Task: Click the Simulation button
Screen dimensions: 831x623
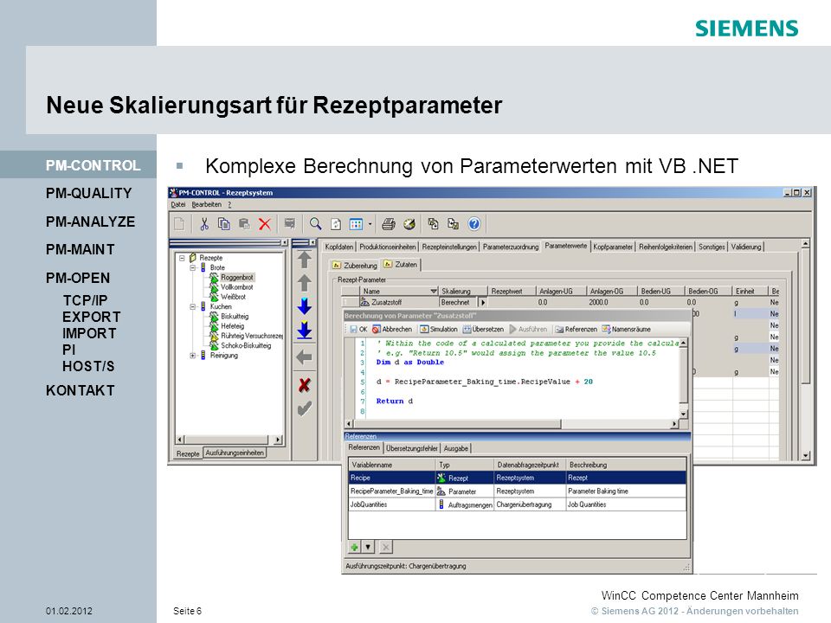Action: tap(438, 330)
